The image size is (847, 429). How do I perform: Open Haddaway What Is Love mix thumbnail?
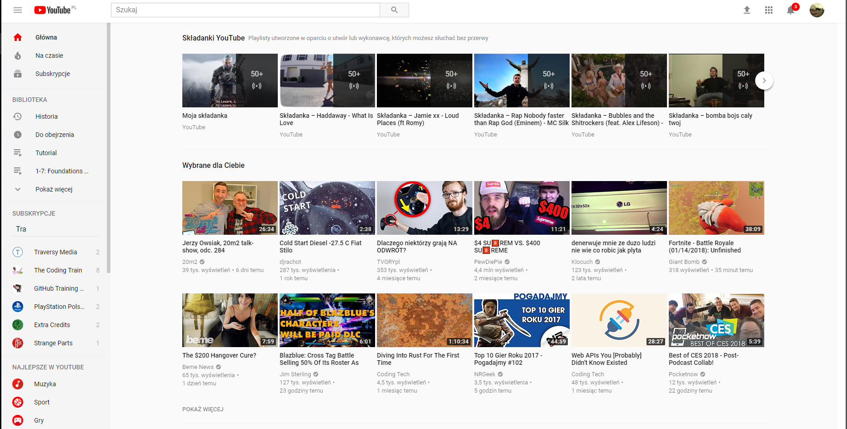click(x=327, y=81)
